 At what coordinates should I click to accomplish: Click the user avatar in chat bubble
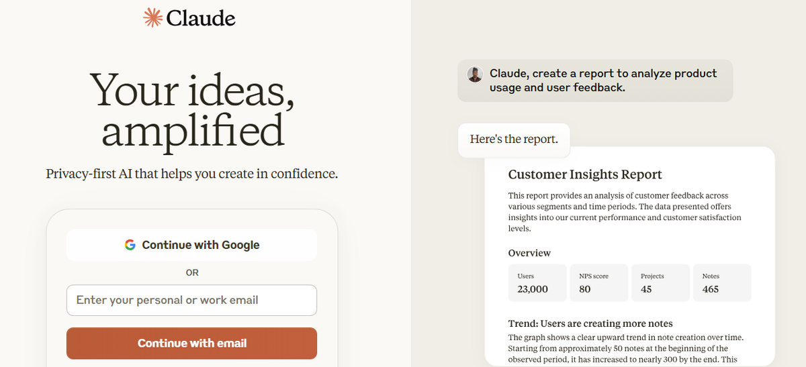point(475,74)
